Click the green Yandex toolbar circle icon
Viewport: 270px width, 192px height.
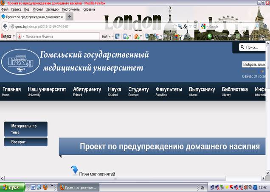[209, 36]
